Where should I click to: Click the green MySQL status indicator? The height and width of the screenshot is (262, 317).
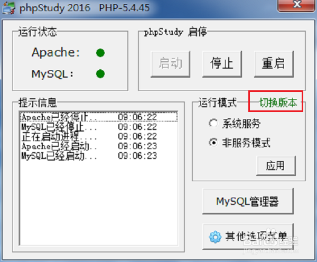[100, 73]
